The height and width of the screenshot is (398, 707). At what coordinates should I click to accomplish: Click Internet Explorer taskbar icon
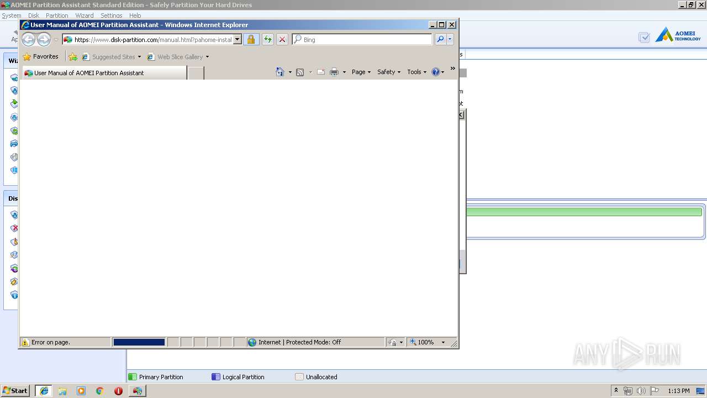pos(44,391)
